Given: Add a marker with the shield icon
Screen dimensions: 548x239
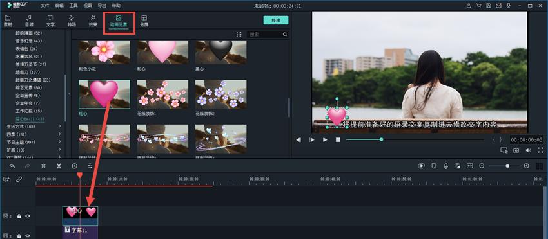Looking at the screenshot, I should 434,166.
